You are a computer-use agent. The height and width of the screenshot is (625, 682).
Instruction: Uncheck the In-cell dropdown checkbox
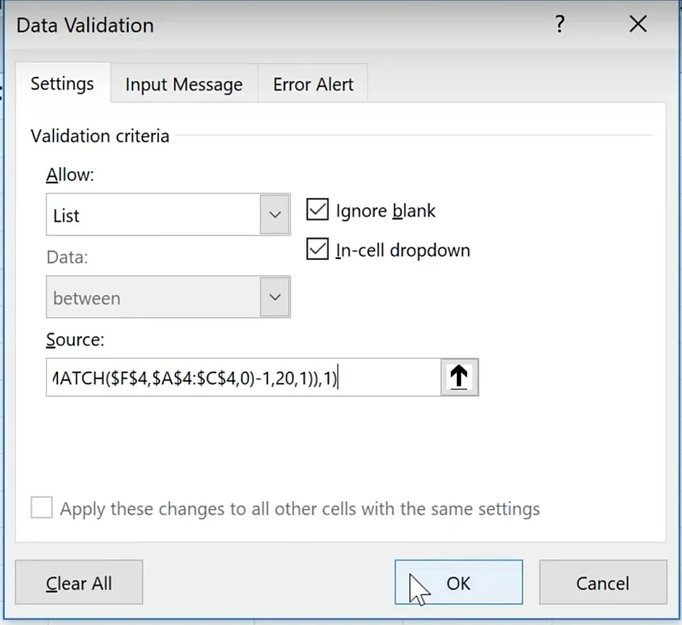[x=317, y=250]
